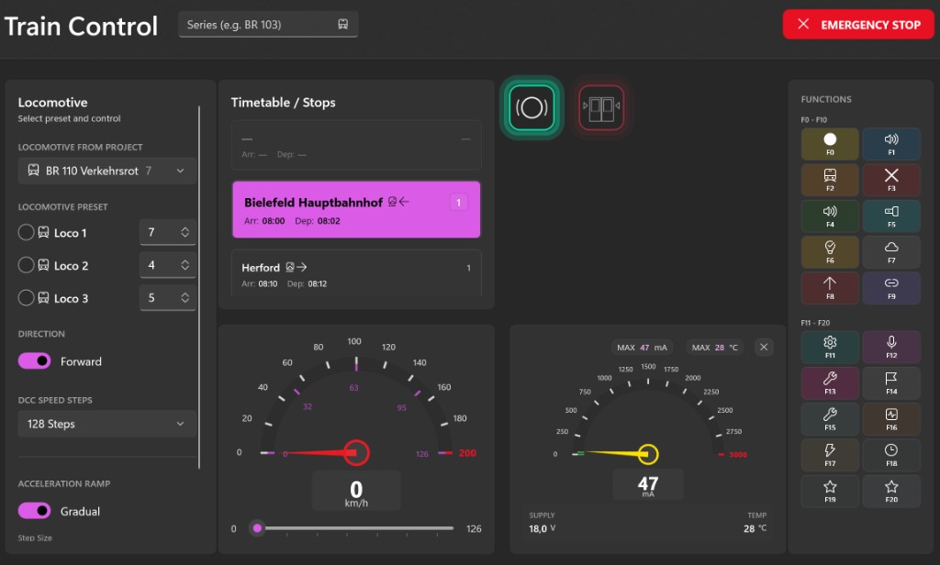Image resolution: width=940 pixels, height=565 pixels.
Task: Open the BR 110 Verkehrsrot locomotive dropdown
Action: [106, 171]
